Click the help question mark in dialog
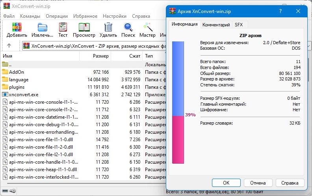 tap(280, 11)
